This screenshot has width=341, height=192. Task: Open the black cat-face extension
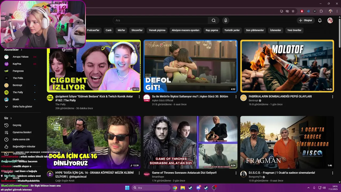(315, 11)
